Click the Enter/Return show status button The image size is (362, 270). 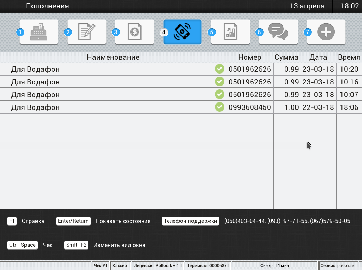[x=73, y=221]
